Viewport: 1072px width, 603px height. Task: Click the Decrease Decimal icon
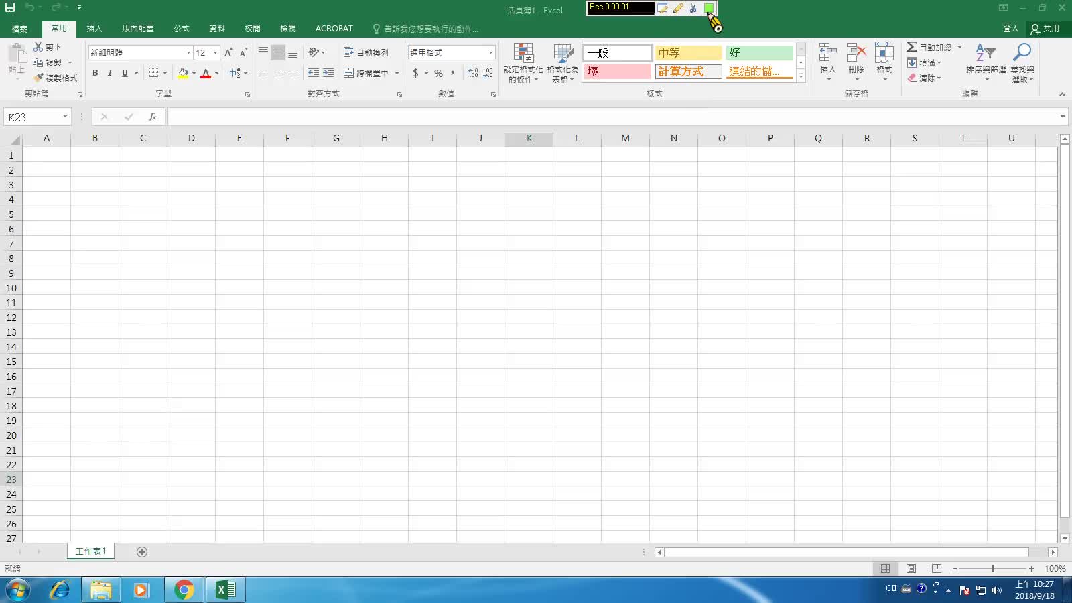[488, 73]
